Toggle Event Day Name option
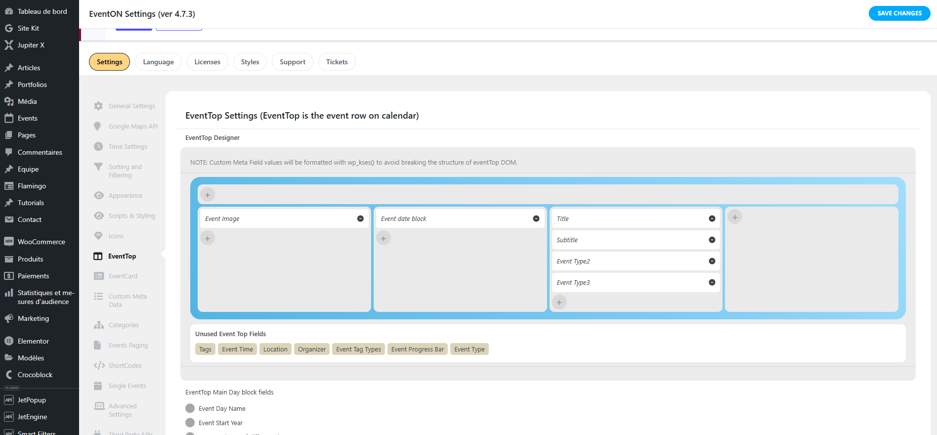937x435 pixels. tap(190, 408)
